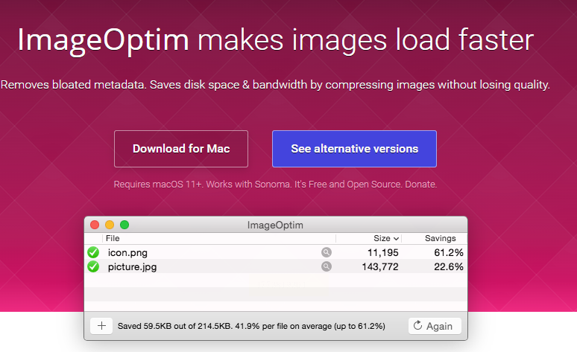The height and width of the screenshot is (352, 577).
Task: Click the 143,772 size value for picture.jpg
Action: coord(379,266)
